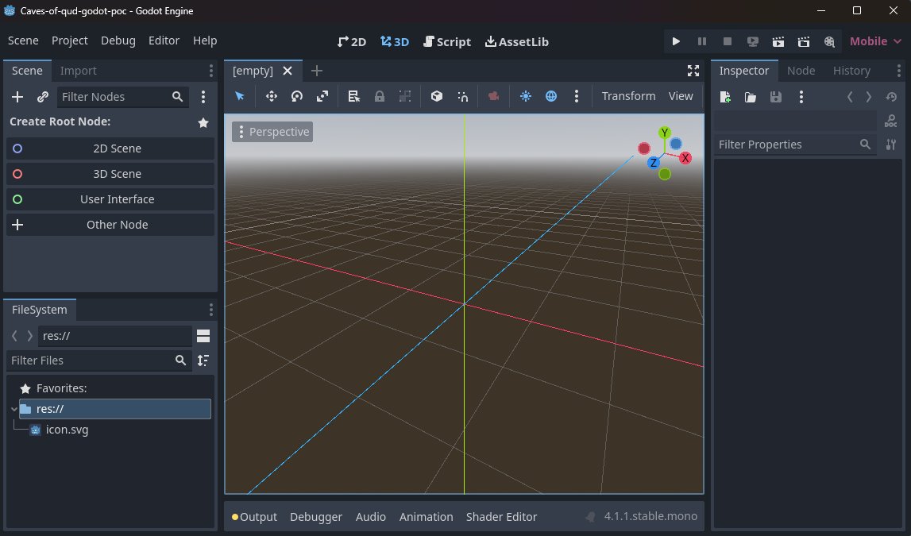Toggle the preview environment globe
Screen dimensions: 911x536
tap(551, 96)
